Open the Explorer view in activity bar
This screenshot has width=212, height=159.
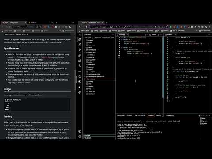79,39
